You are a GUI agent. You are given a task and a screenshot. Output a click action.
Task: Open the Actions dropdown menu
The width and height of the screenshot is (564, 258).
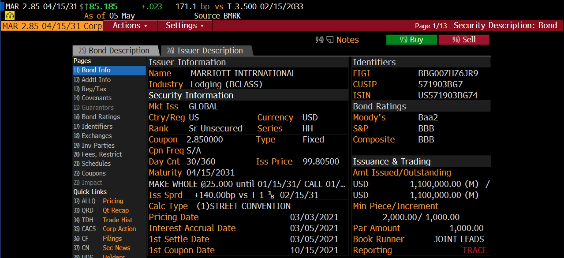[x=130, y=26]
